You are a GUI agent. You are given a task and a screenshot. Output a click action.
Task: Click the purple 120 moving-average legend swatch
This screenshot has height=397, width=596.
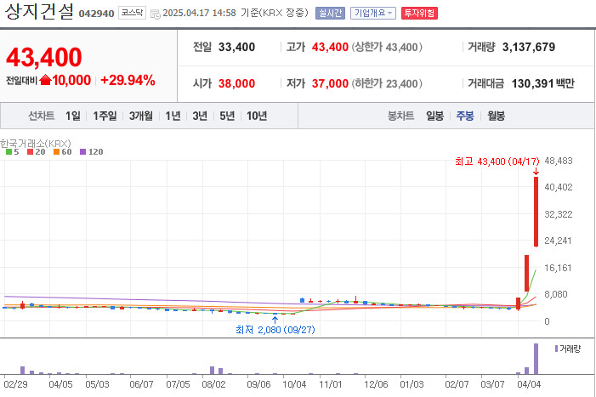pos(83,152)
